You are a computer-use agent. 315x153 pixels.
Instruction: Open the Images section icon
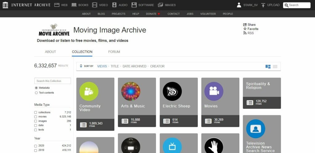161,5
